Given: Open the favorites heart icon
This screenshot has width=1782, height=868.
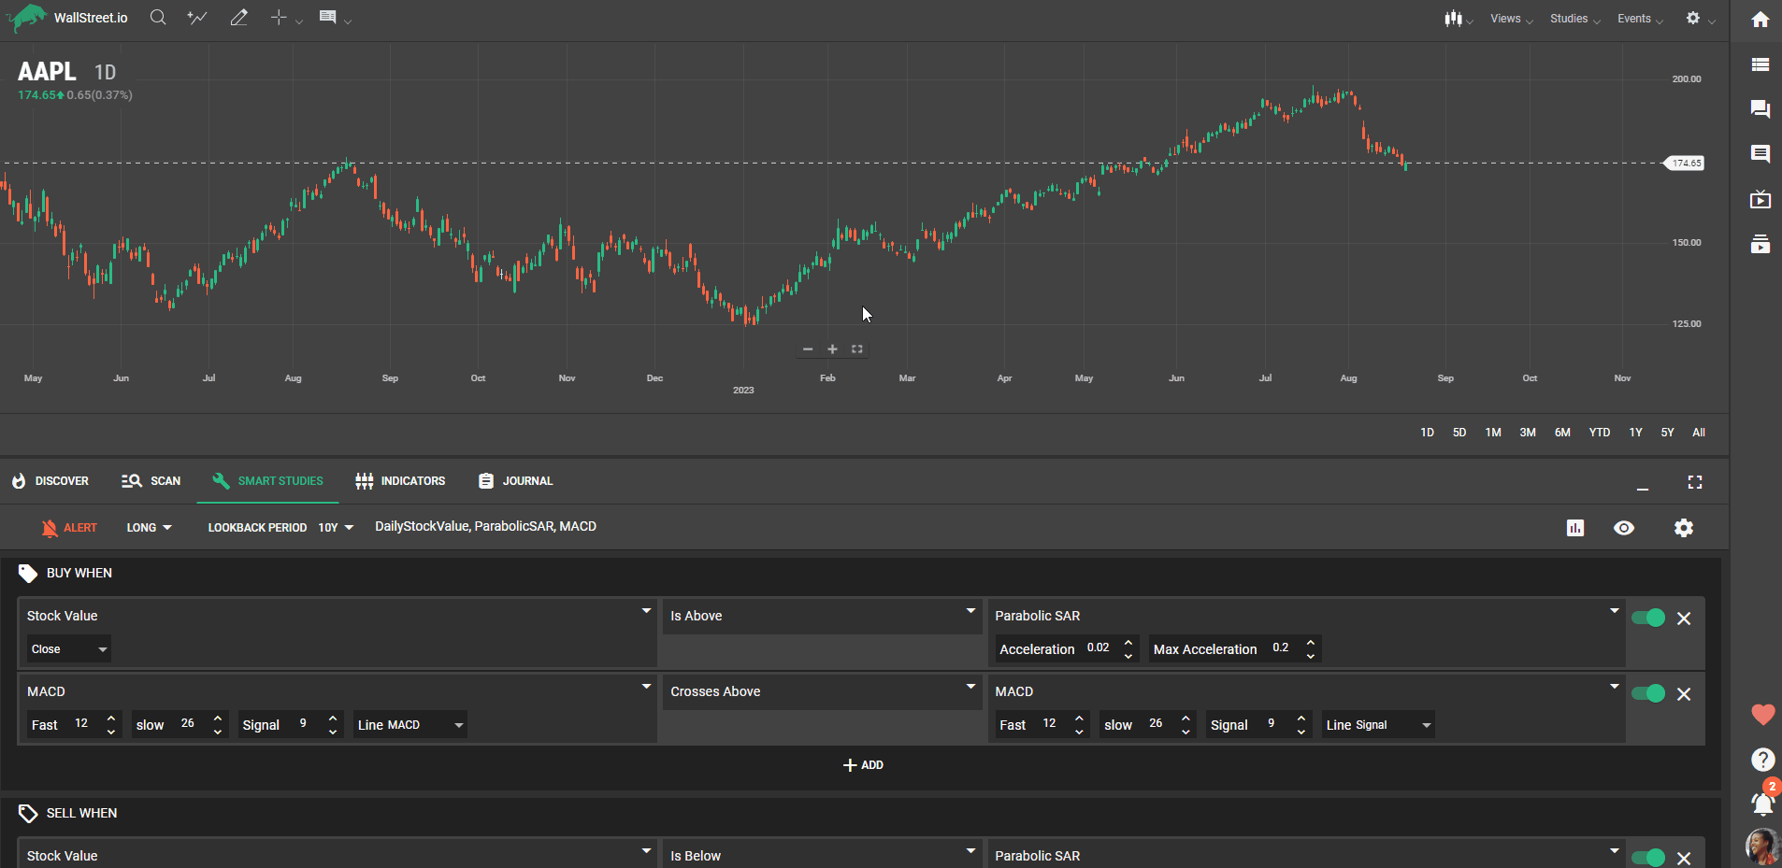Looking at the screenshot, I should [1762, 715].
